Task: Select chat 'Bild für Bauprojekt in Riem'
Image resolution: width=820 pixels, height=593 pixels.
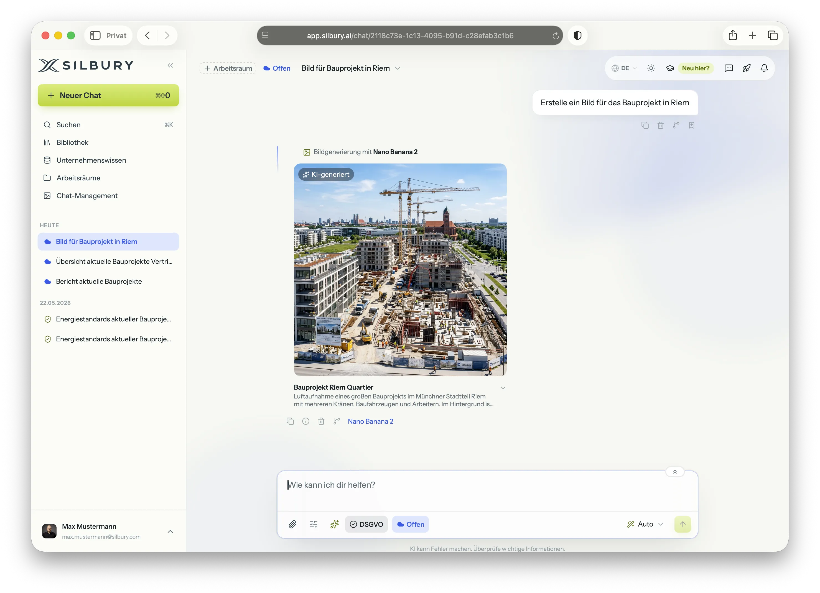Action: coord(108,241)
